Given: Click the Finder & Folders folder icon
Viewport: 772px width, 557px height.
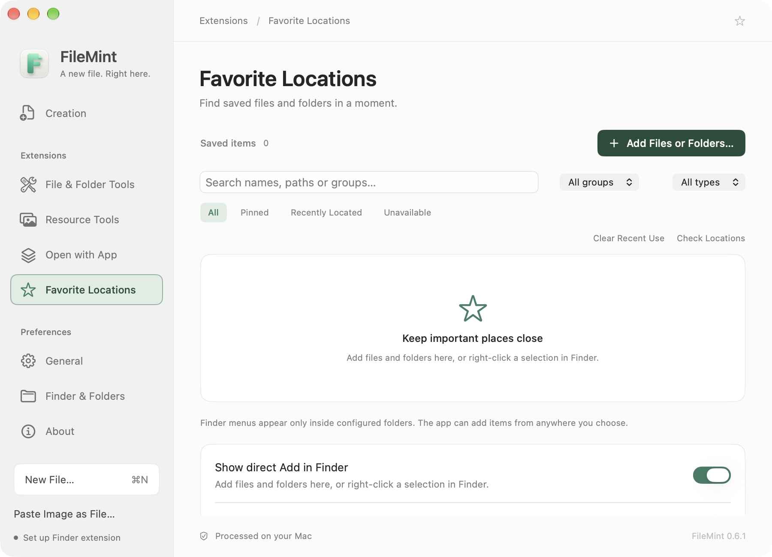Looking at the screenshot, I should (28, 396).
